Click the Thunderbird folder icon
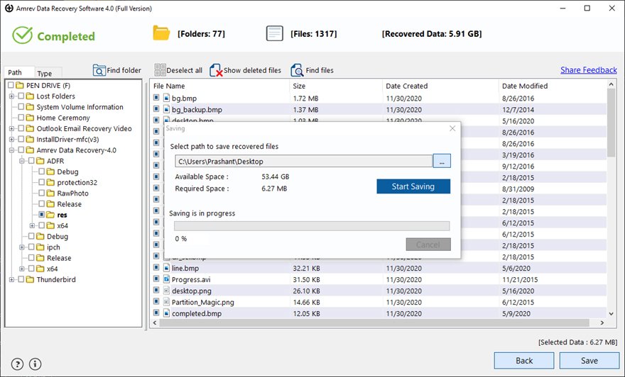 coord(30,279)
